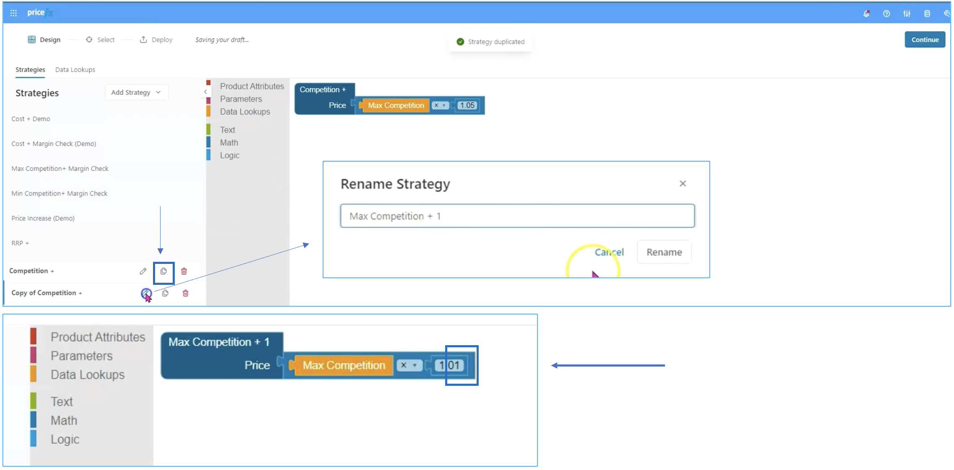Viewport: 954px width, 470px height.
Task: Open multiplication operator dropdown in Competition + block
Action: click(x=440, y=105)
